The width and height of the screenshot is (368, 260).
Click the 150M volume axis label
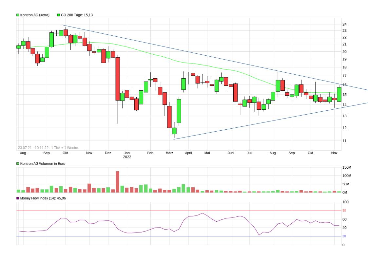click(347, 167)
